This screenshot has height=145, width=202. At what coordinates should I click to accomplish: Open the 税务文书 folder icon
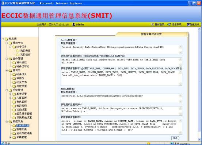[x=14, y=82]
